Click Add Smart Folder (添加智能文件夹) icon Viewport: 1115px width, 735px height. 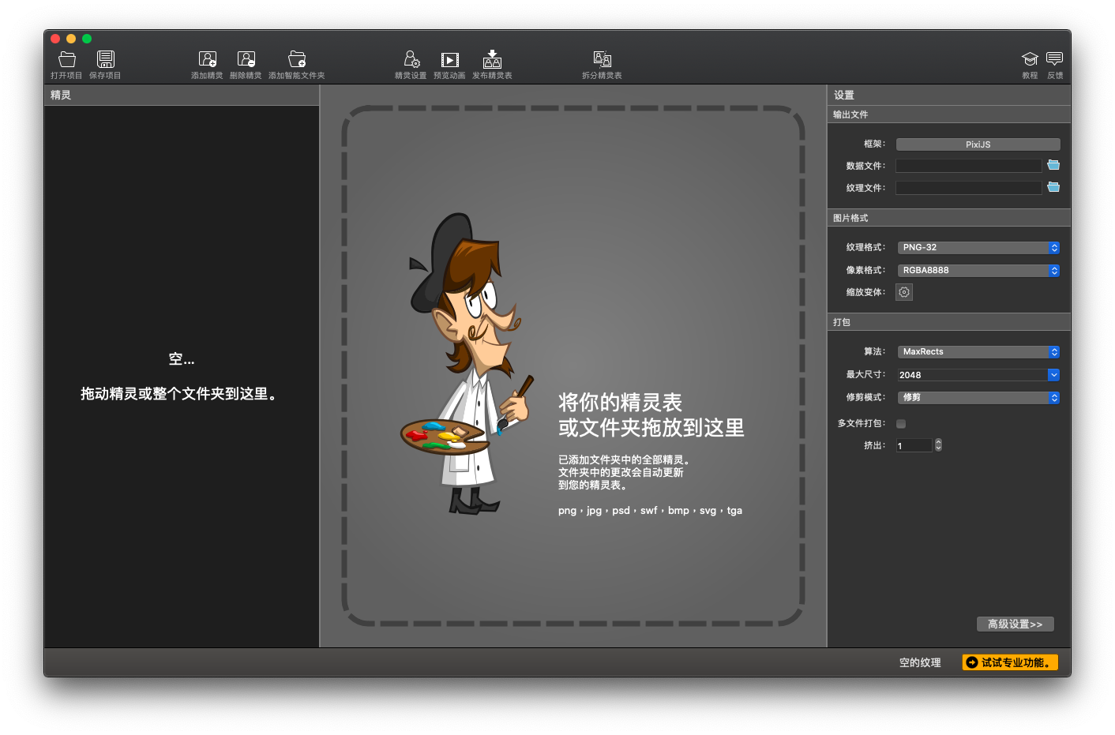click(x=296, y=60)
